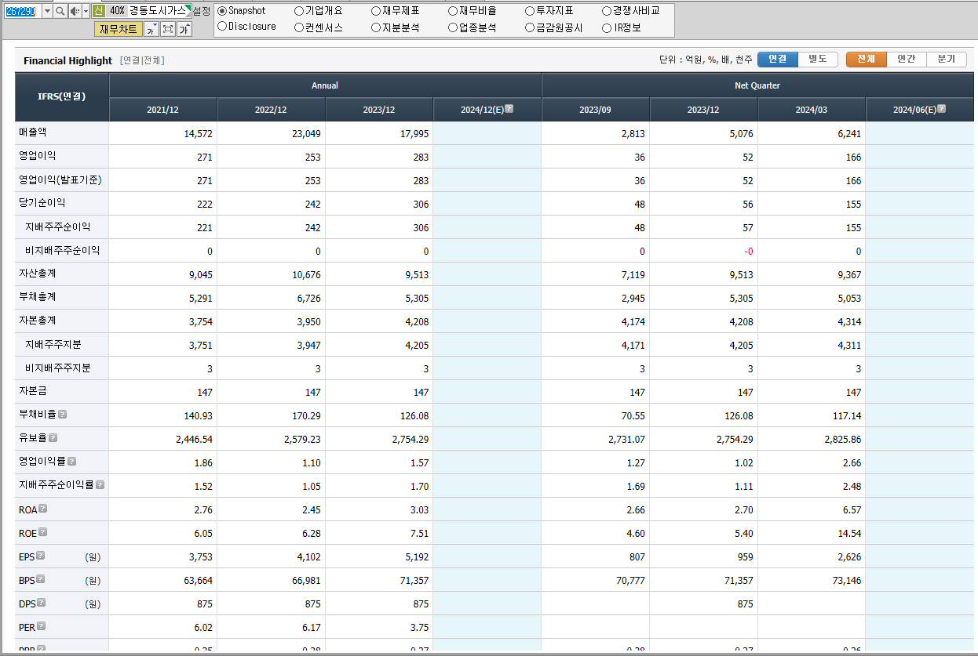Select the 투자지표 radio option

pos(530,11)
